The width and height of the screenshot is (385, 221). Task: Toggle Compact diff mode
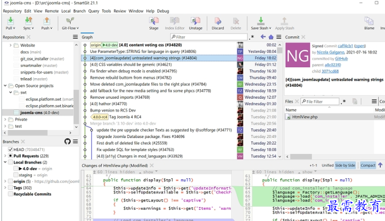pyautogui.click(x=368, y=166)
